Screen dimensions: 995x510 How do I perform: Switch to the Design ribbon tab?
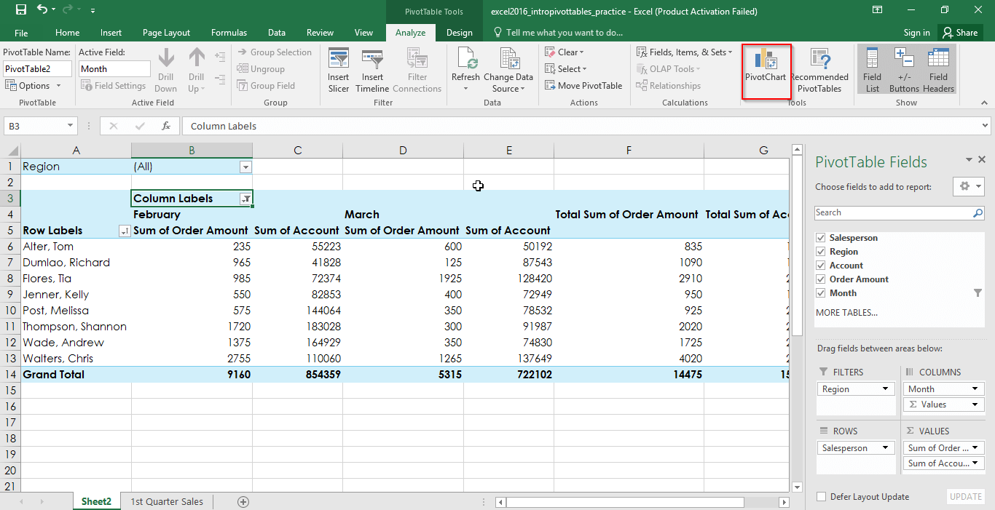click(459, 33)
